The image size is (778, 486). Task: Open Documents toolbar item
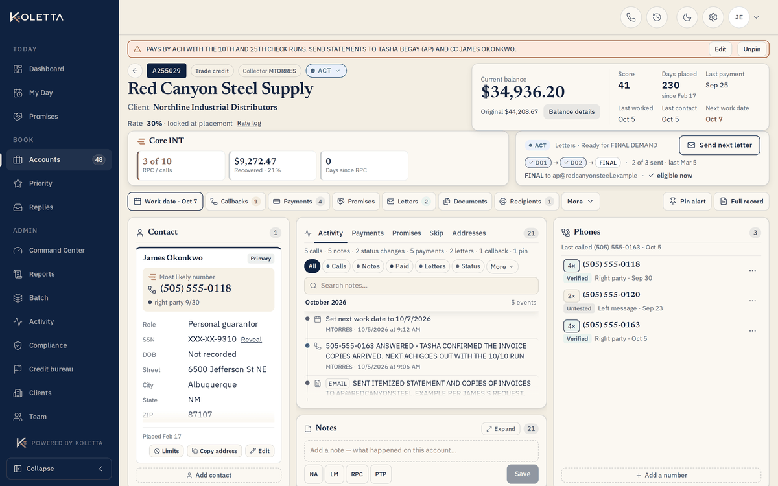tap(465, 202)
